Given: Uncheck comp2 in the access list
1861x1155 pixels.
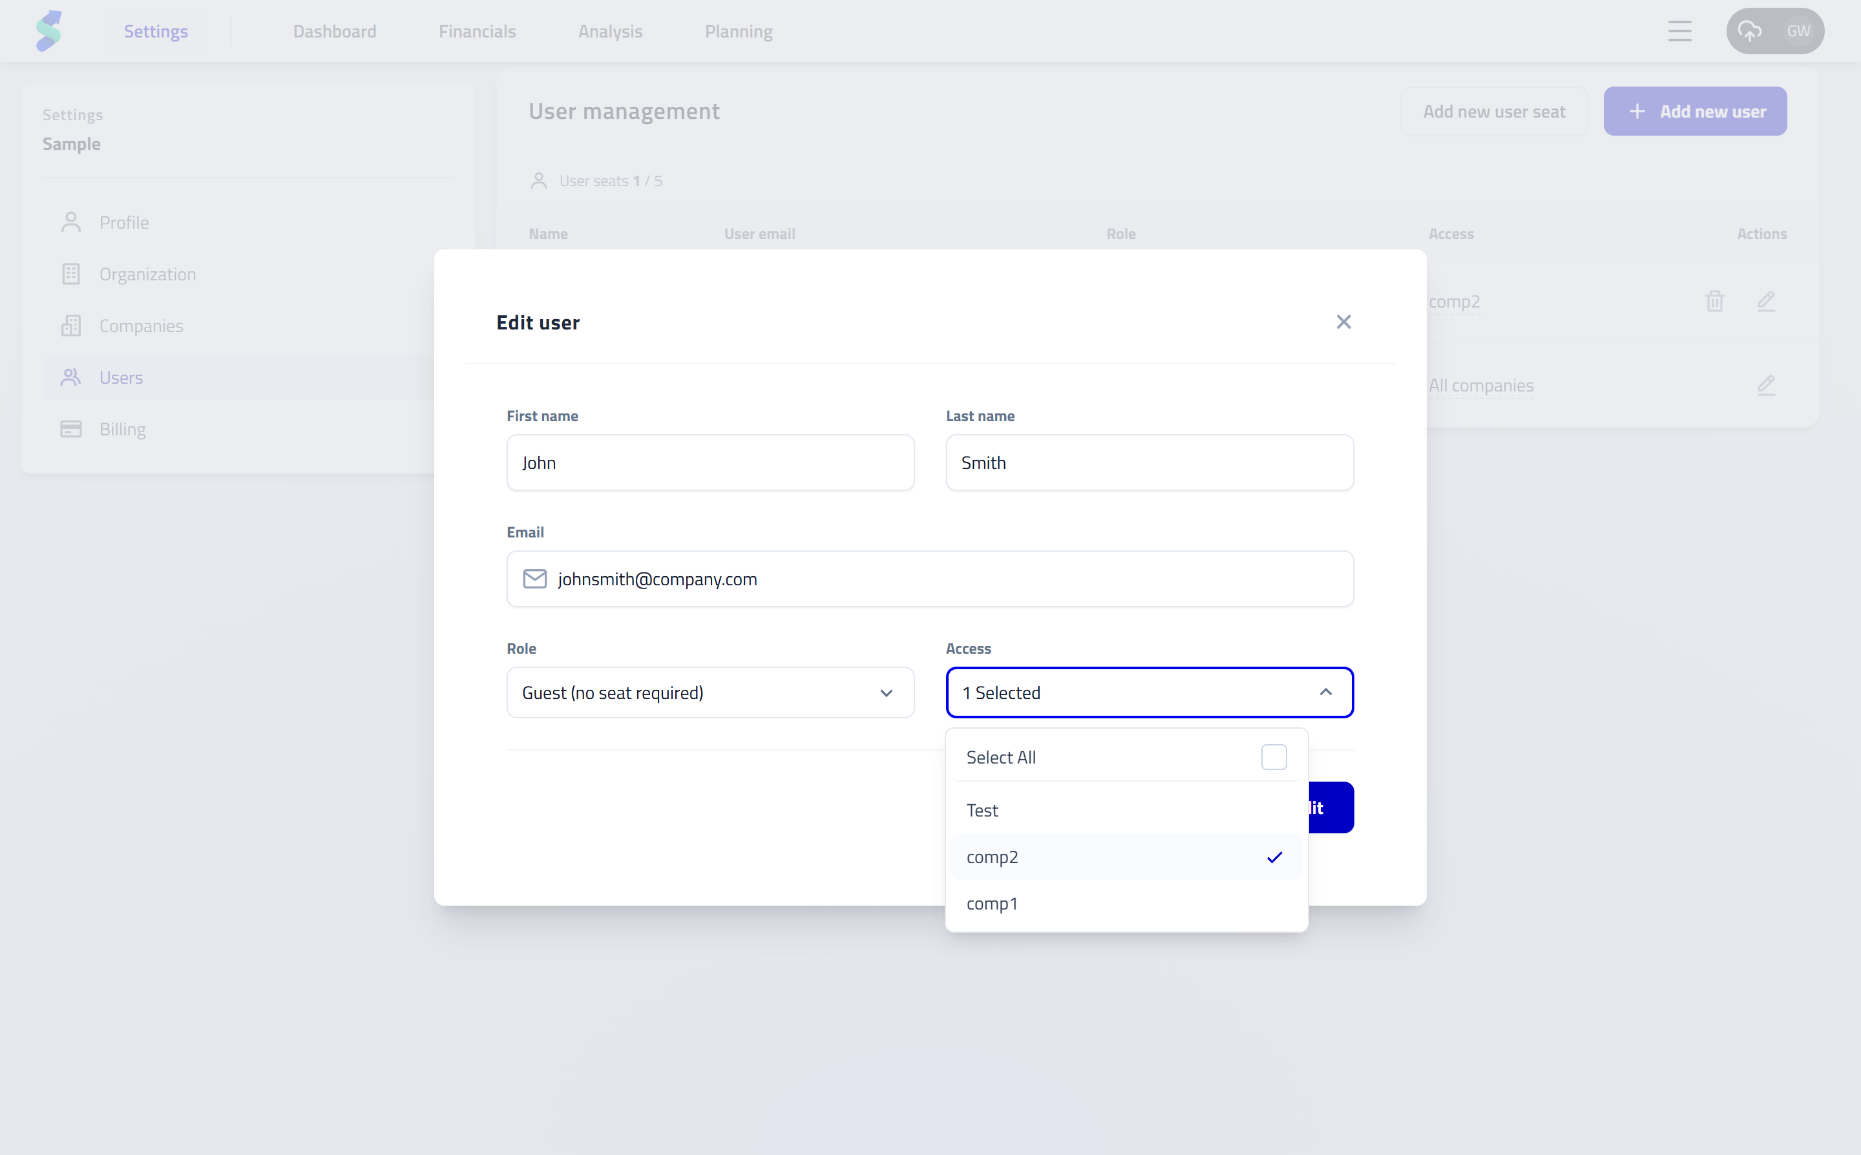Looking at the screenshot, I should click(993, 857).
